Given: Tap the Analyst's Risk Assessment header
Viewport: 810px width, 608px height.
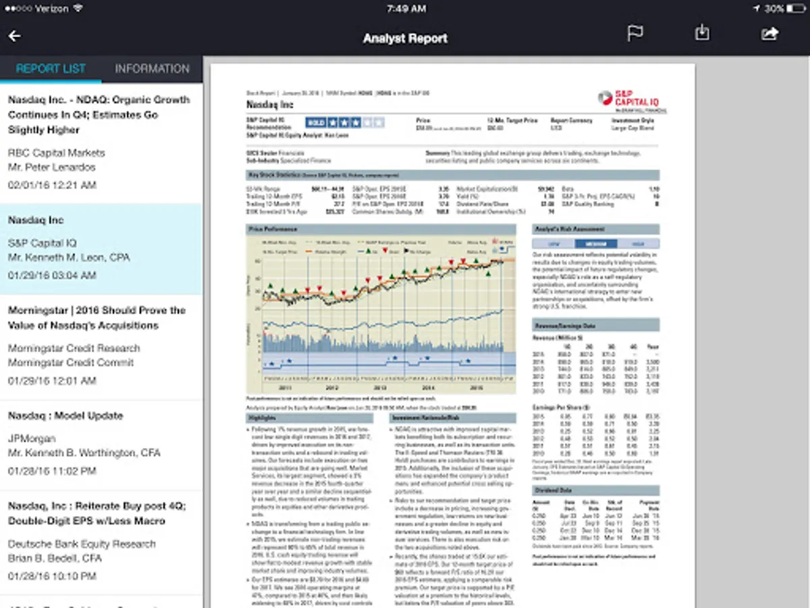Looking at the screenshot, I should tap(596, 230).
